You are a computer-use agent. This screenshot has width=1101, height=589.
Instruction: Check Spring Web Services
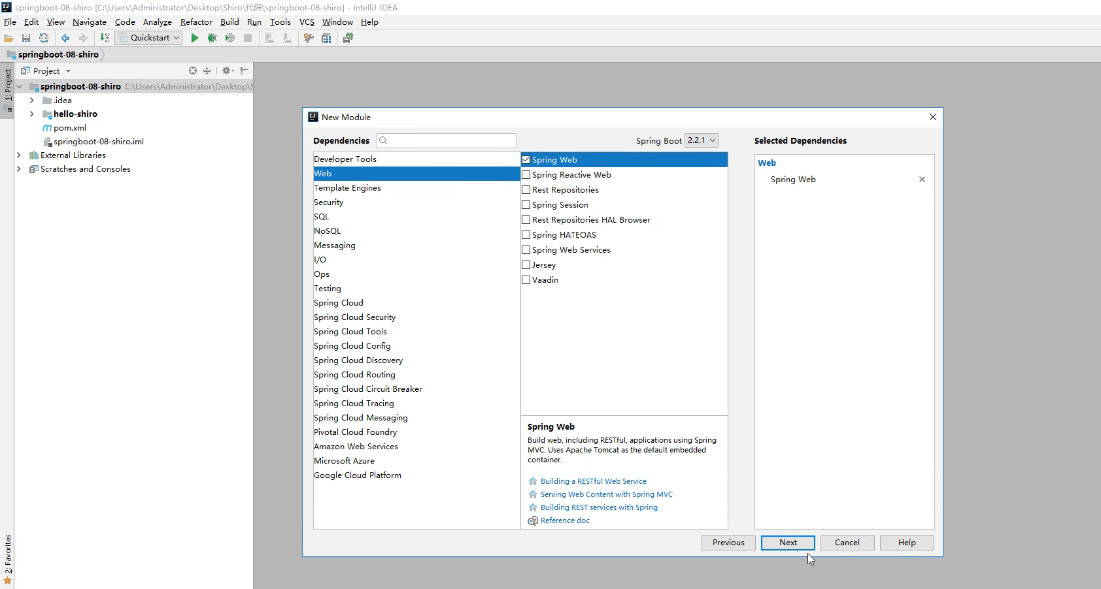point(526,250)
